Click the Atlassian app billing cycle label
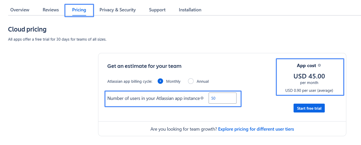Screen dimensions: 361x145 pyautogui.click(x=130, y=81)
